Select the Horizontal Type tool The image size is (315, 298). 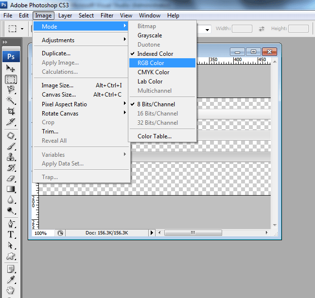11,234
